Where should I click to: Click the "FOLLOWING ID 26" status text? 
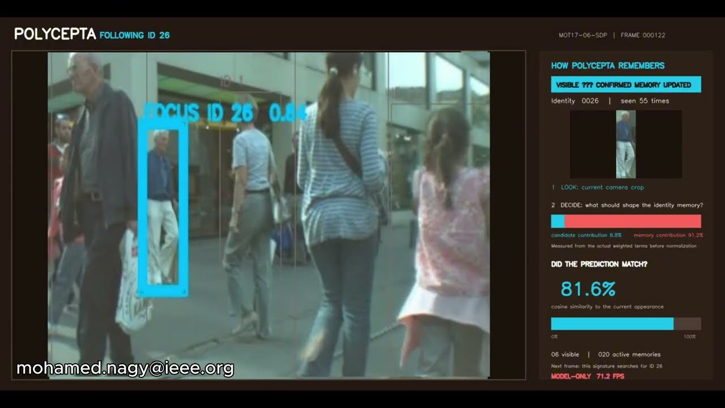click(135, 35)
